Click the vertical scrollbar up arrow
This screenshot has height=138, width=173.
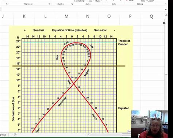(166, 14)
